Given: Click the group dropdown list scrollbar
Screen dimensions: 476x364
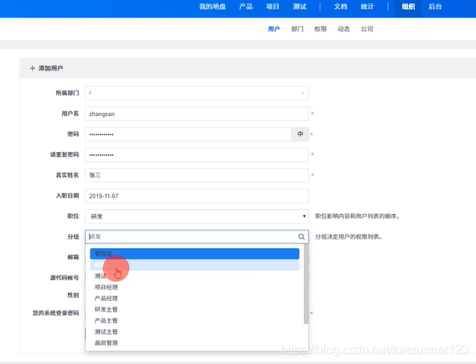Looking at the screenshot, I should click(x=306, y=284).
